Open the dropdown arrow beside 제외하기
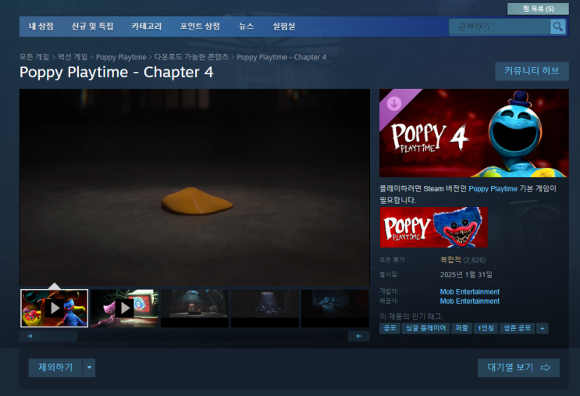 tap(89, 368)
